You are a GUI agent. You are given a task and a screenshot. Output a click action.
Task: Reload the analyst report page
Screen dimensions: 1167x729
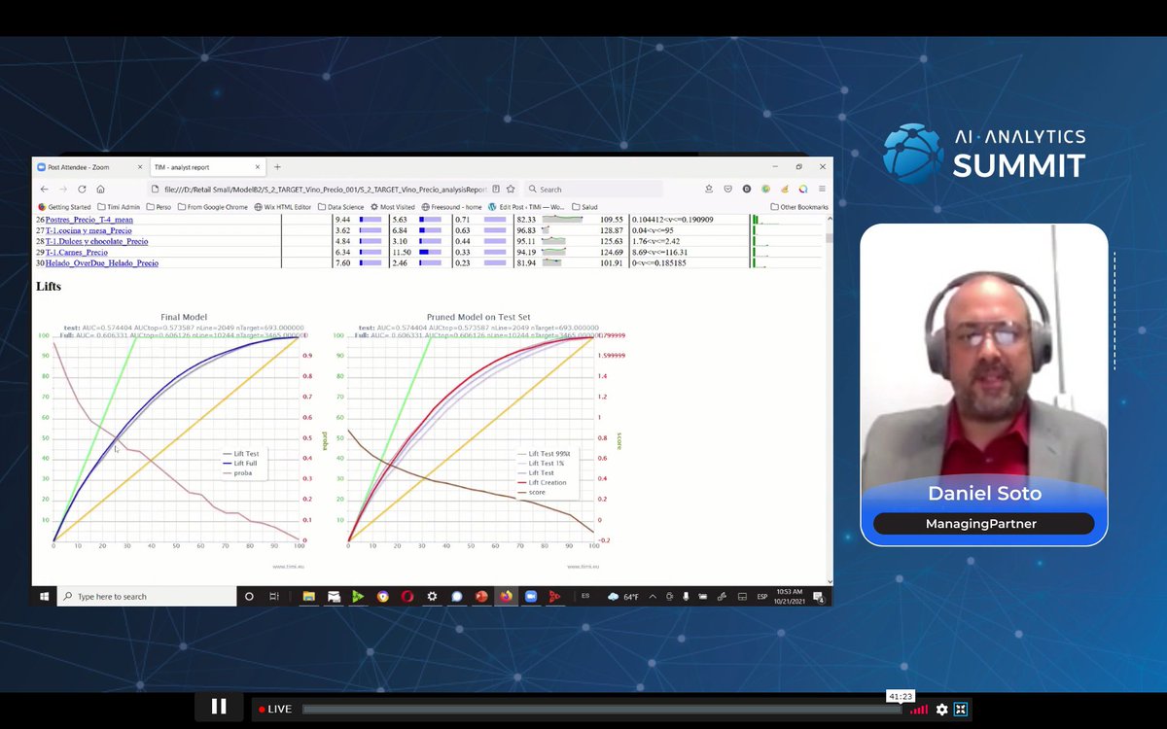(82, 190)
